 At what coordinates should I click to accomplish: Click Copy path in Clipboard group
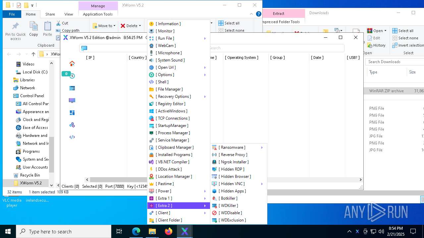point(68,30)
